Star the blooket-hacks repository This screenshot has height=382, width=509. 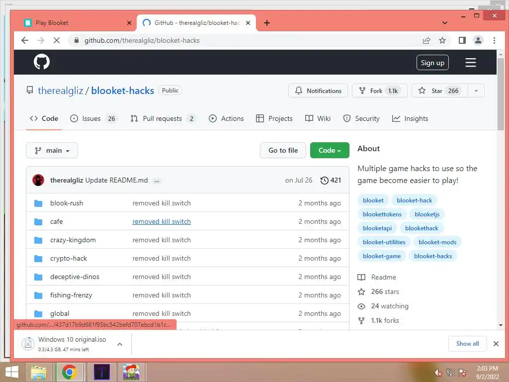tap(439, 91)
